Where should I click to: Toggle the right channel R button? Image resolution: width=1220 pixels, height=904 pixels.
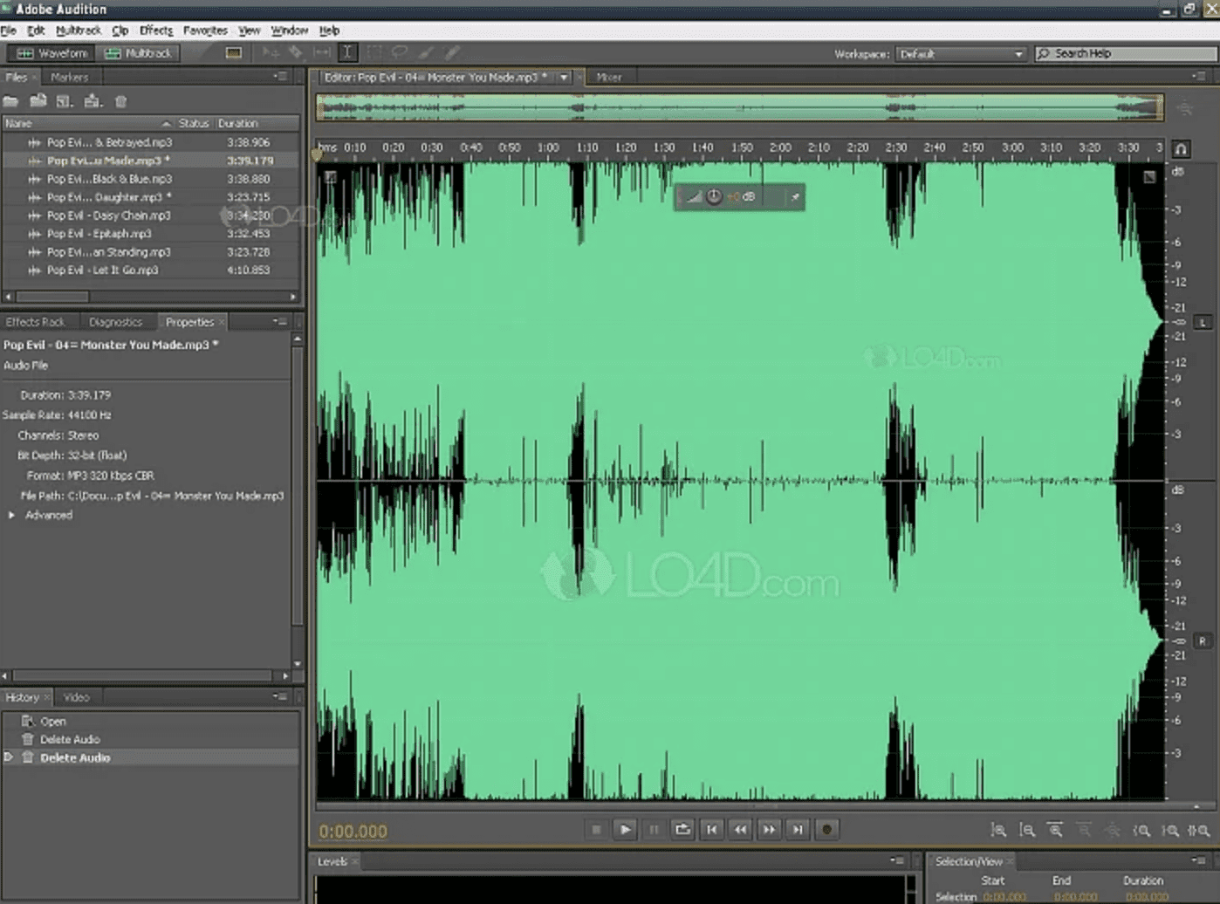click(1203, 641)
